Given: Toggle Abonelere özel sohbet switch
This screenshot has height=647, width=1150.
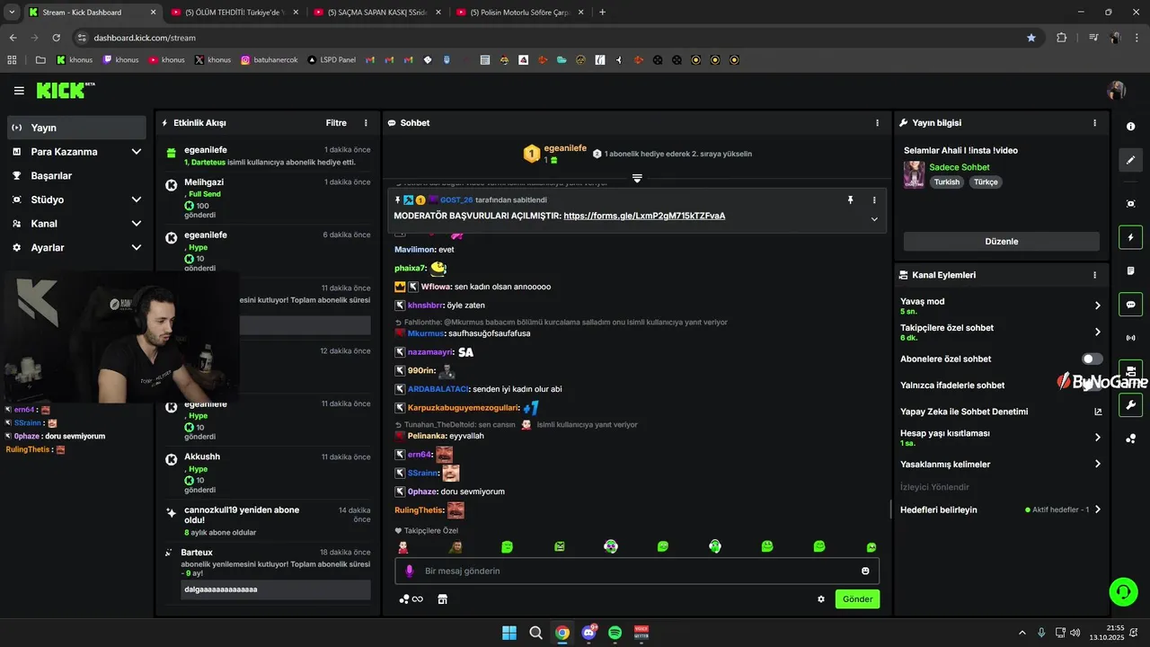Looking at the screenshot, I should tap(1092, 359).
